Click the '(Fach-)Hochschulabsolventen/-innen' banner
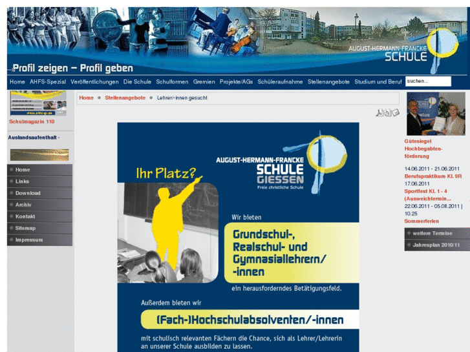The height and width of the screenshot is (352, 470). (x=250, y=319)
